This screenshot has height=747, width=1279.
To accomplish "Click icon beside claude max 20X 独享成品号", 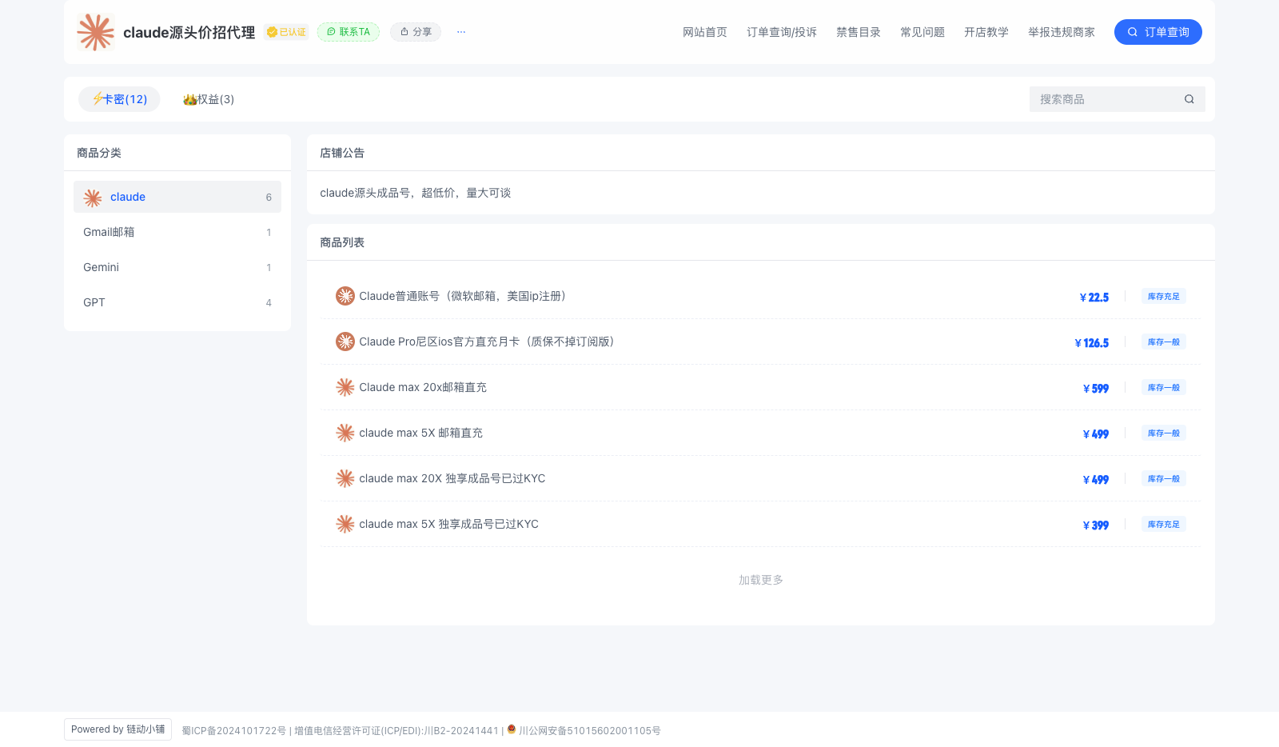I will coord(345,478).
